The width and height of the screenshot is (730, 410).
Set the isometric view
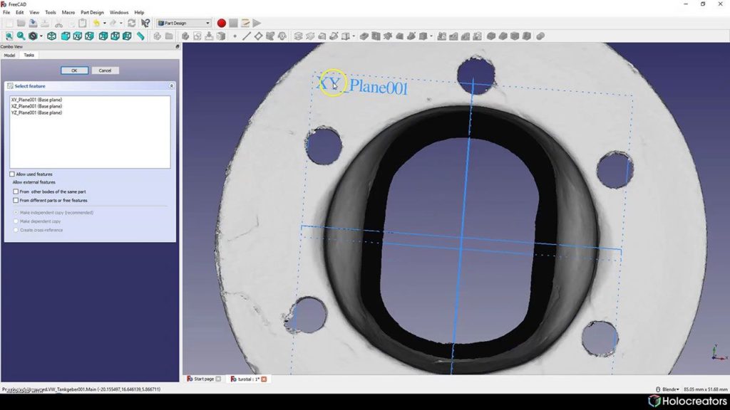[51, 36]
